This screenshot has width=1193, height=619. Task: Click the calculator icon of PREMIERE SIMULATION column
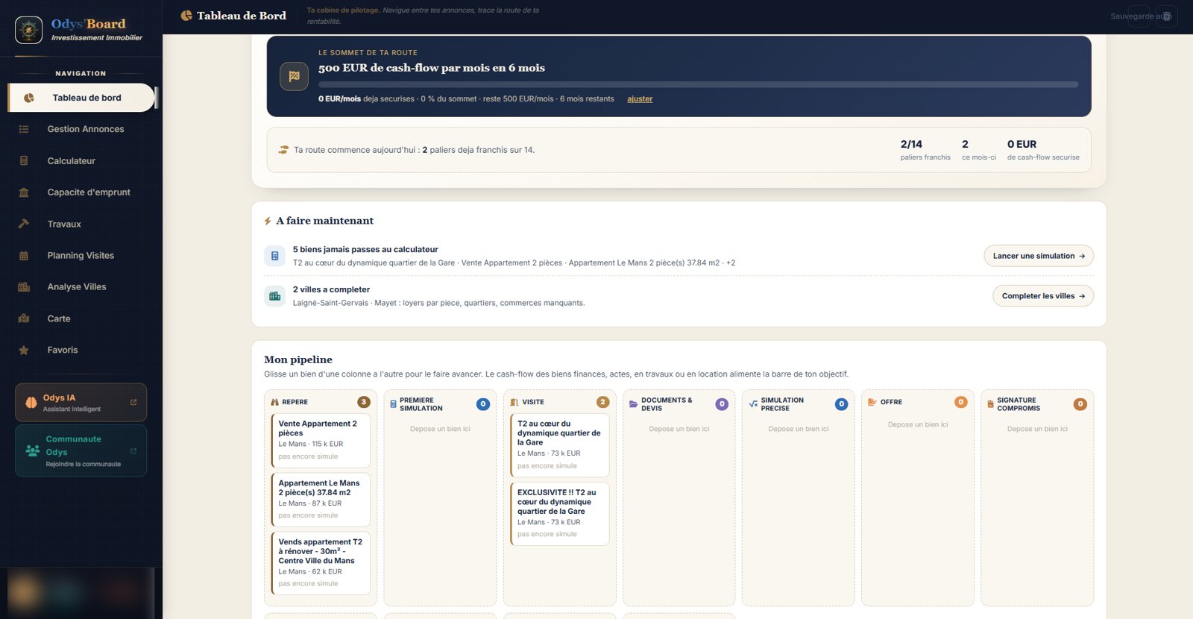point(394,404)
